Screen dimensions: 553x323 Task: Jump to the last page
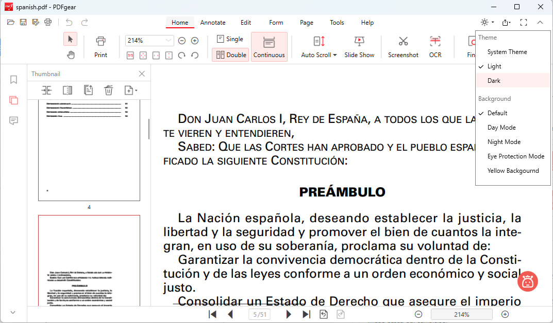306,314
